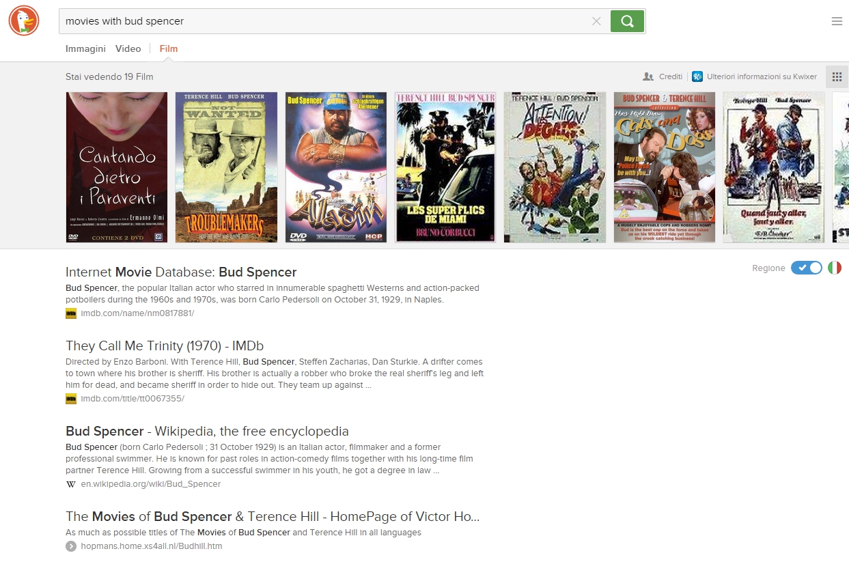
Task: Open the Video tab
Action: point(128,48)
